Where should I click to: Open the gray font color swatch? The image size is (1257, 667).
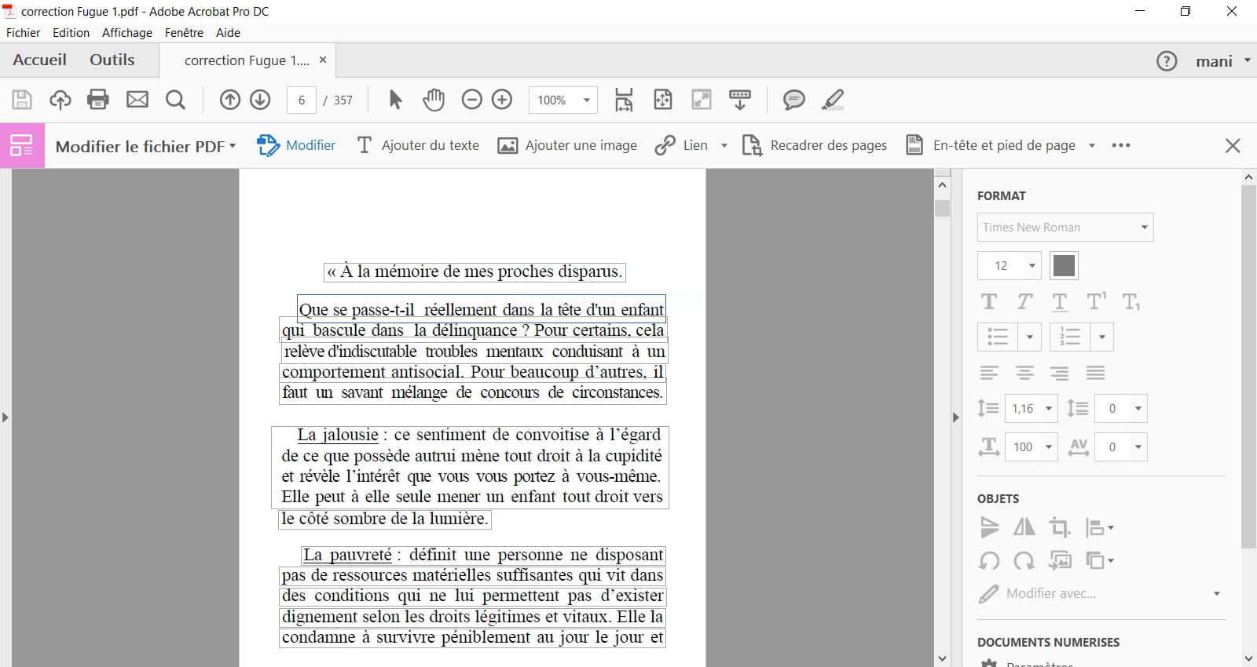1064,266
